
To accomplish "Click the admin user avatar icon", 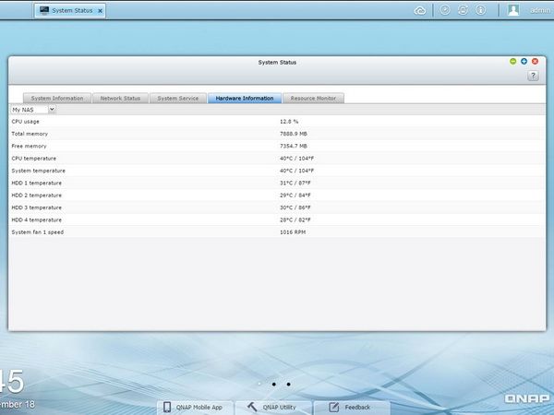I will pyautogui.click(x=513, y=10).
